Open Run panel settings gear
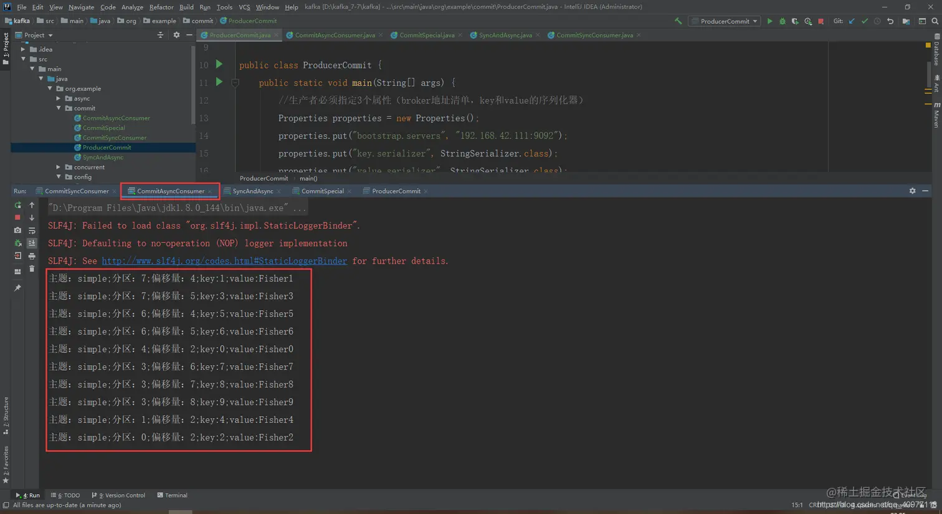Image resolution: width=942 pixels, height=514 pixels. (912, 191)
